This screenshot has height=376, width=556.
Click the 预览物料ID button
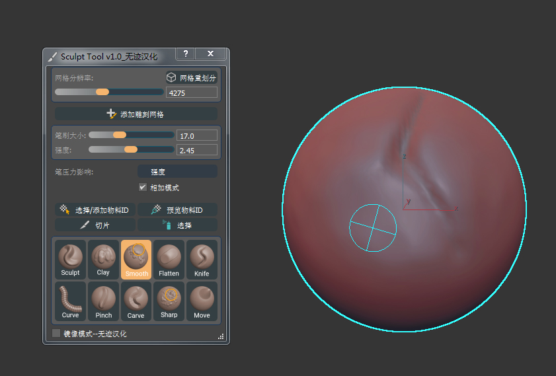(x=177, y=210)
